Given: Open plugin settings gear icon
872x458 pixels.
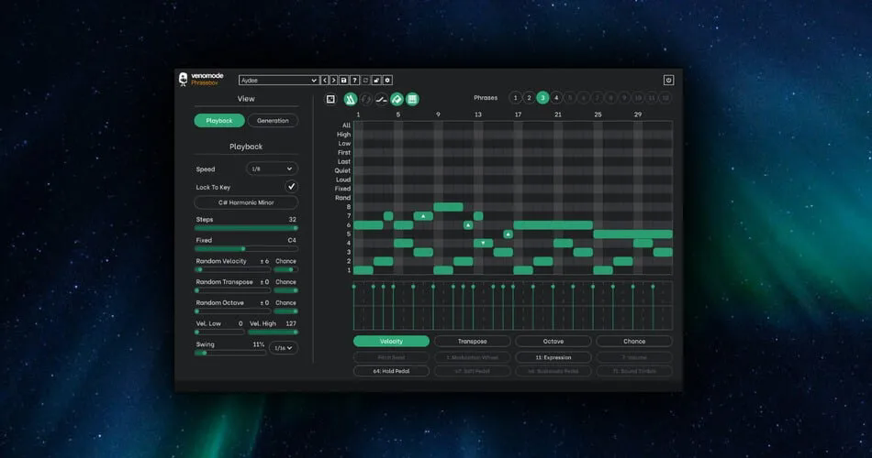Looking at the screenshot, I should 387,81.
